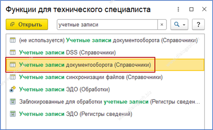
Task: Maximize the dialog window
Action: tap(192, 9)
